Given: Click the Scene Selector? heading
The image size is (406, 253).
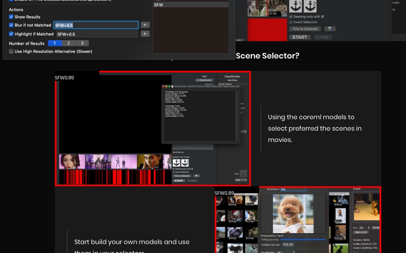Looking at the screenshot, I should (x=268, y=55).
